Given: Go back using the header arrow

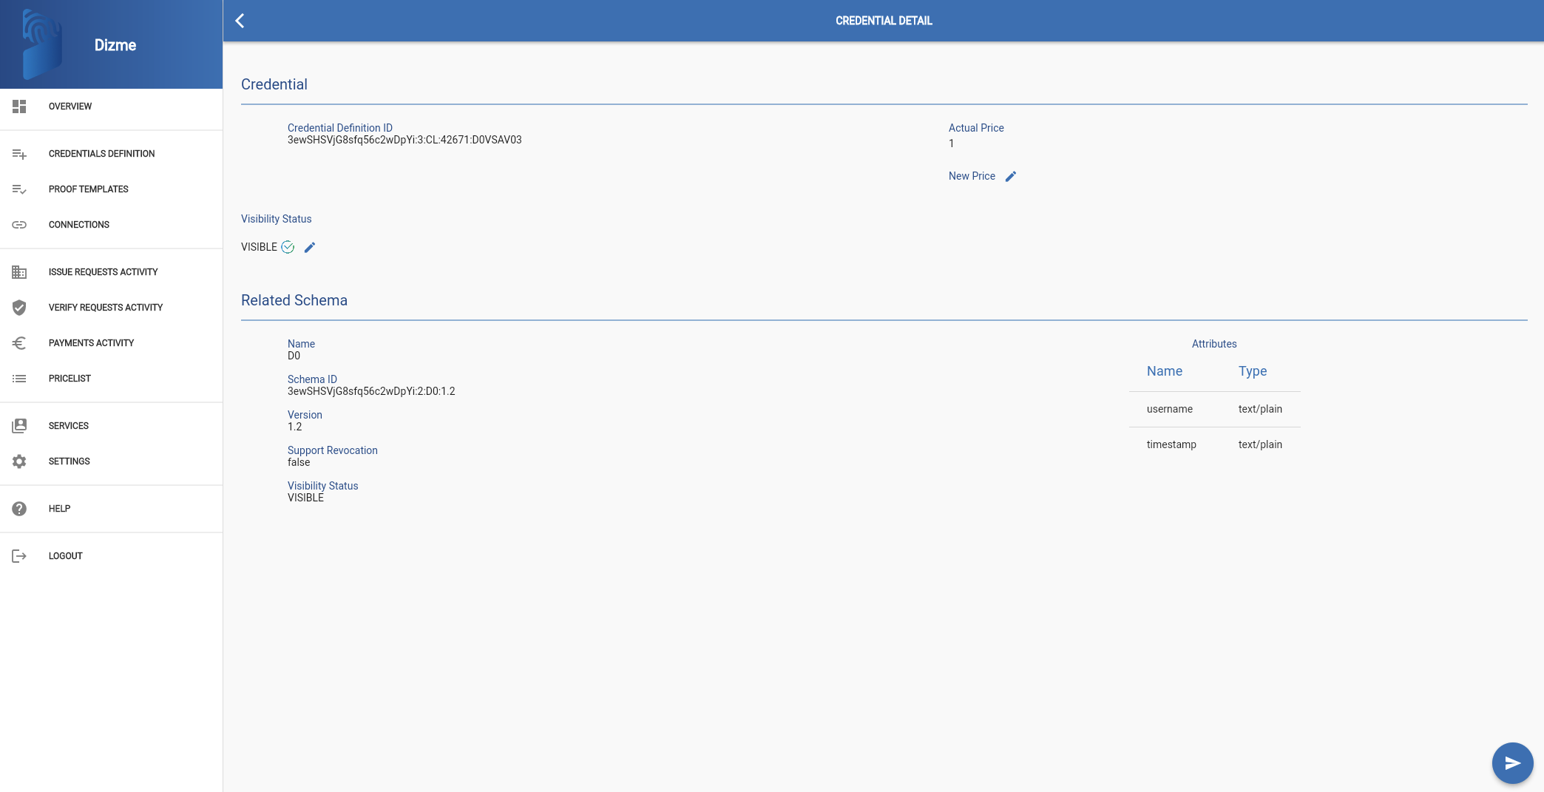Looking at the screenshot, I should pyautogui.click(x=240, y=21).
